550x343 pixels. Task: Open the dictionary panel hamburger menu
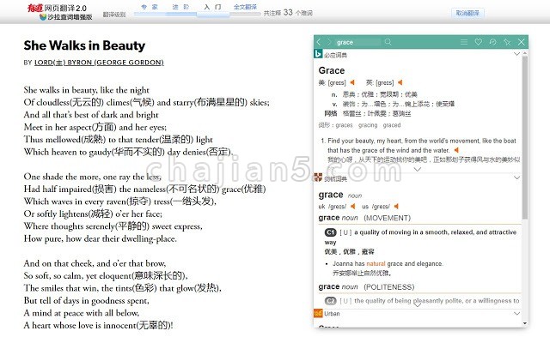(x=464, y=42)
